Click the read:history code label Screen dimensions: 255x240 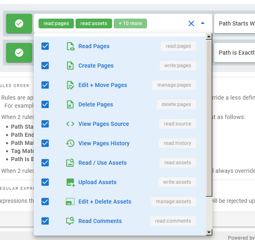pyautogui.click(x=177, y=143)
